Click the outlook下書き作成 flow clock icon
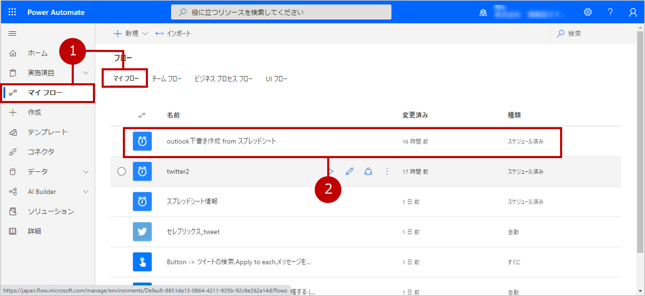645x296 pixels. (142, 141)
